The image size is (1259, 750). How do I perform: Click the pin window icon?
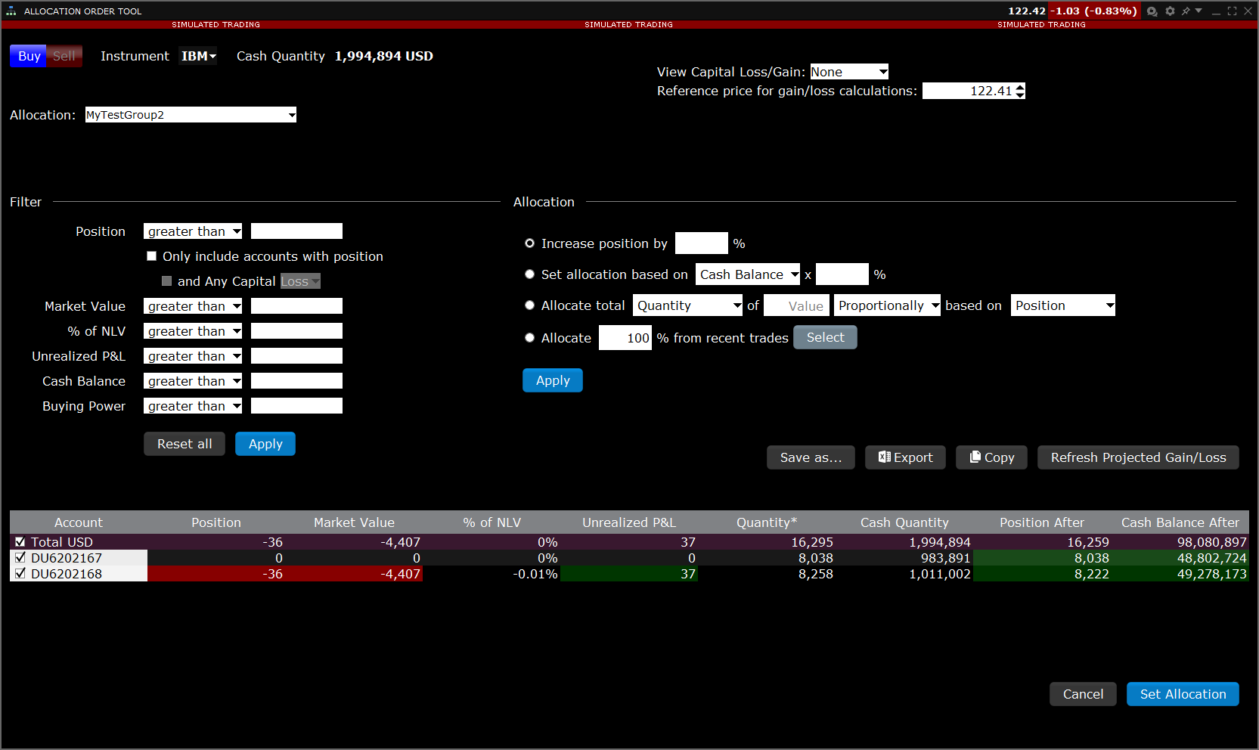coord(1186,11)
